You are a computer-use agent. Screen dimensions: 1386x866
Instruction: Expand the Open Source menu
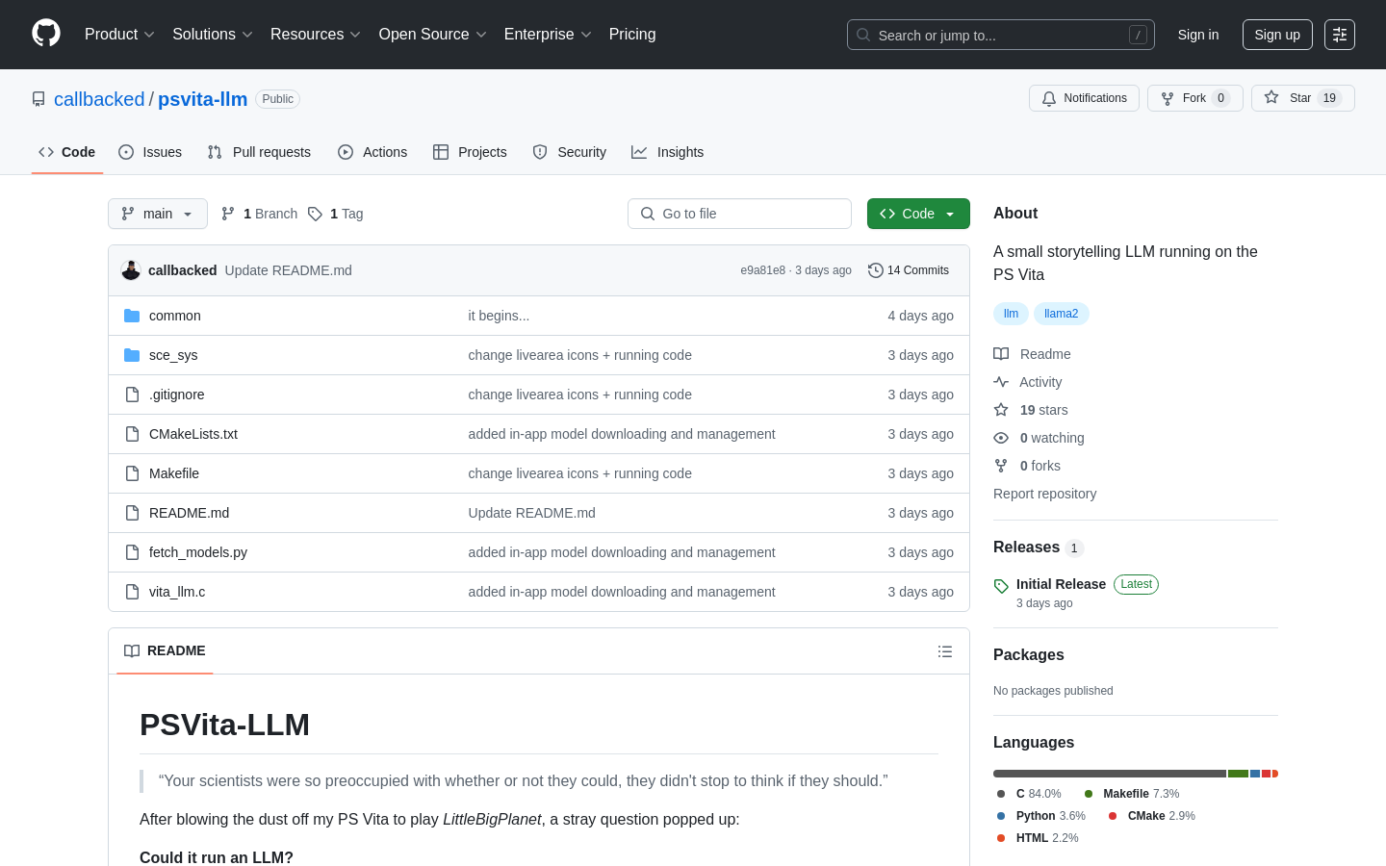click(x=433, y=35)
